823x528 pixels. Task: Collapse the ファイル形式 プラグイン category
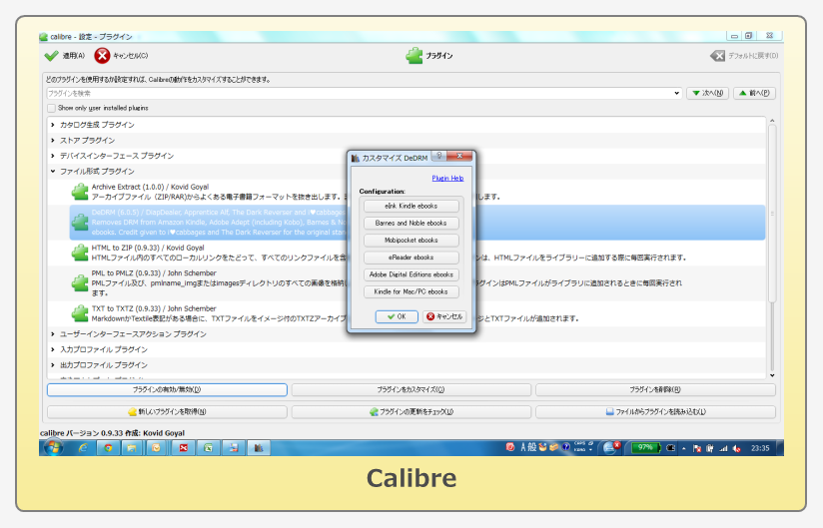click(53, 172)
